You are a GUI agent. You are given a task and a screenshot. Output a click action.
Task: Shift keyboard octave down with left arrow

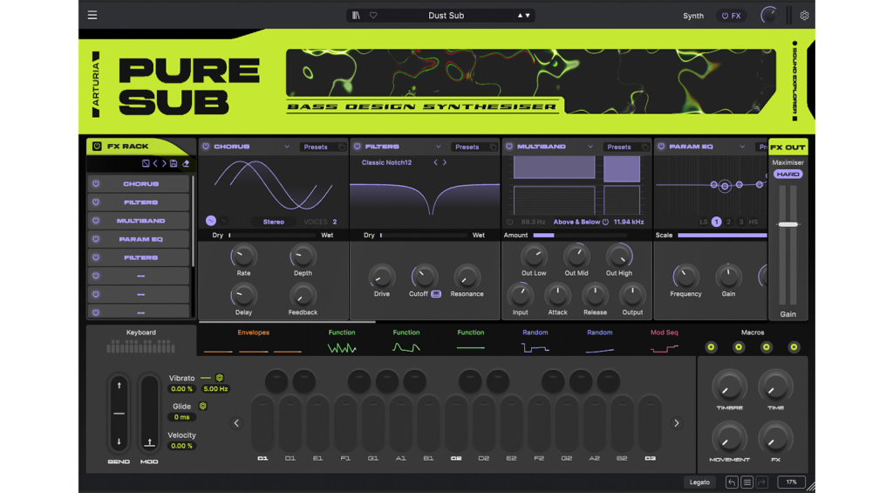click(236, 423)
